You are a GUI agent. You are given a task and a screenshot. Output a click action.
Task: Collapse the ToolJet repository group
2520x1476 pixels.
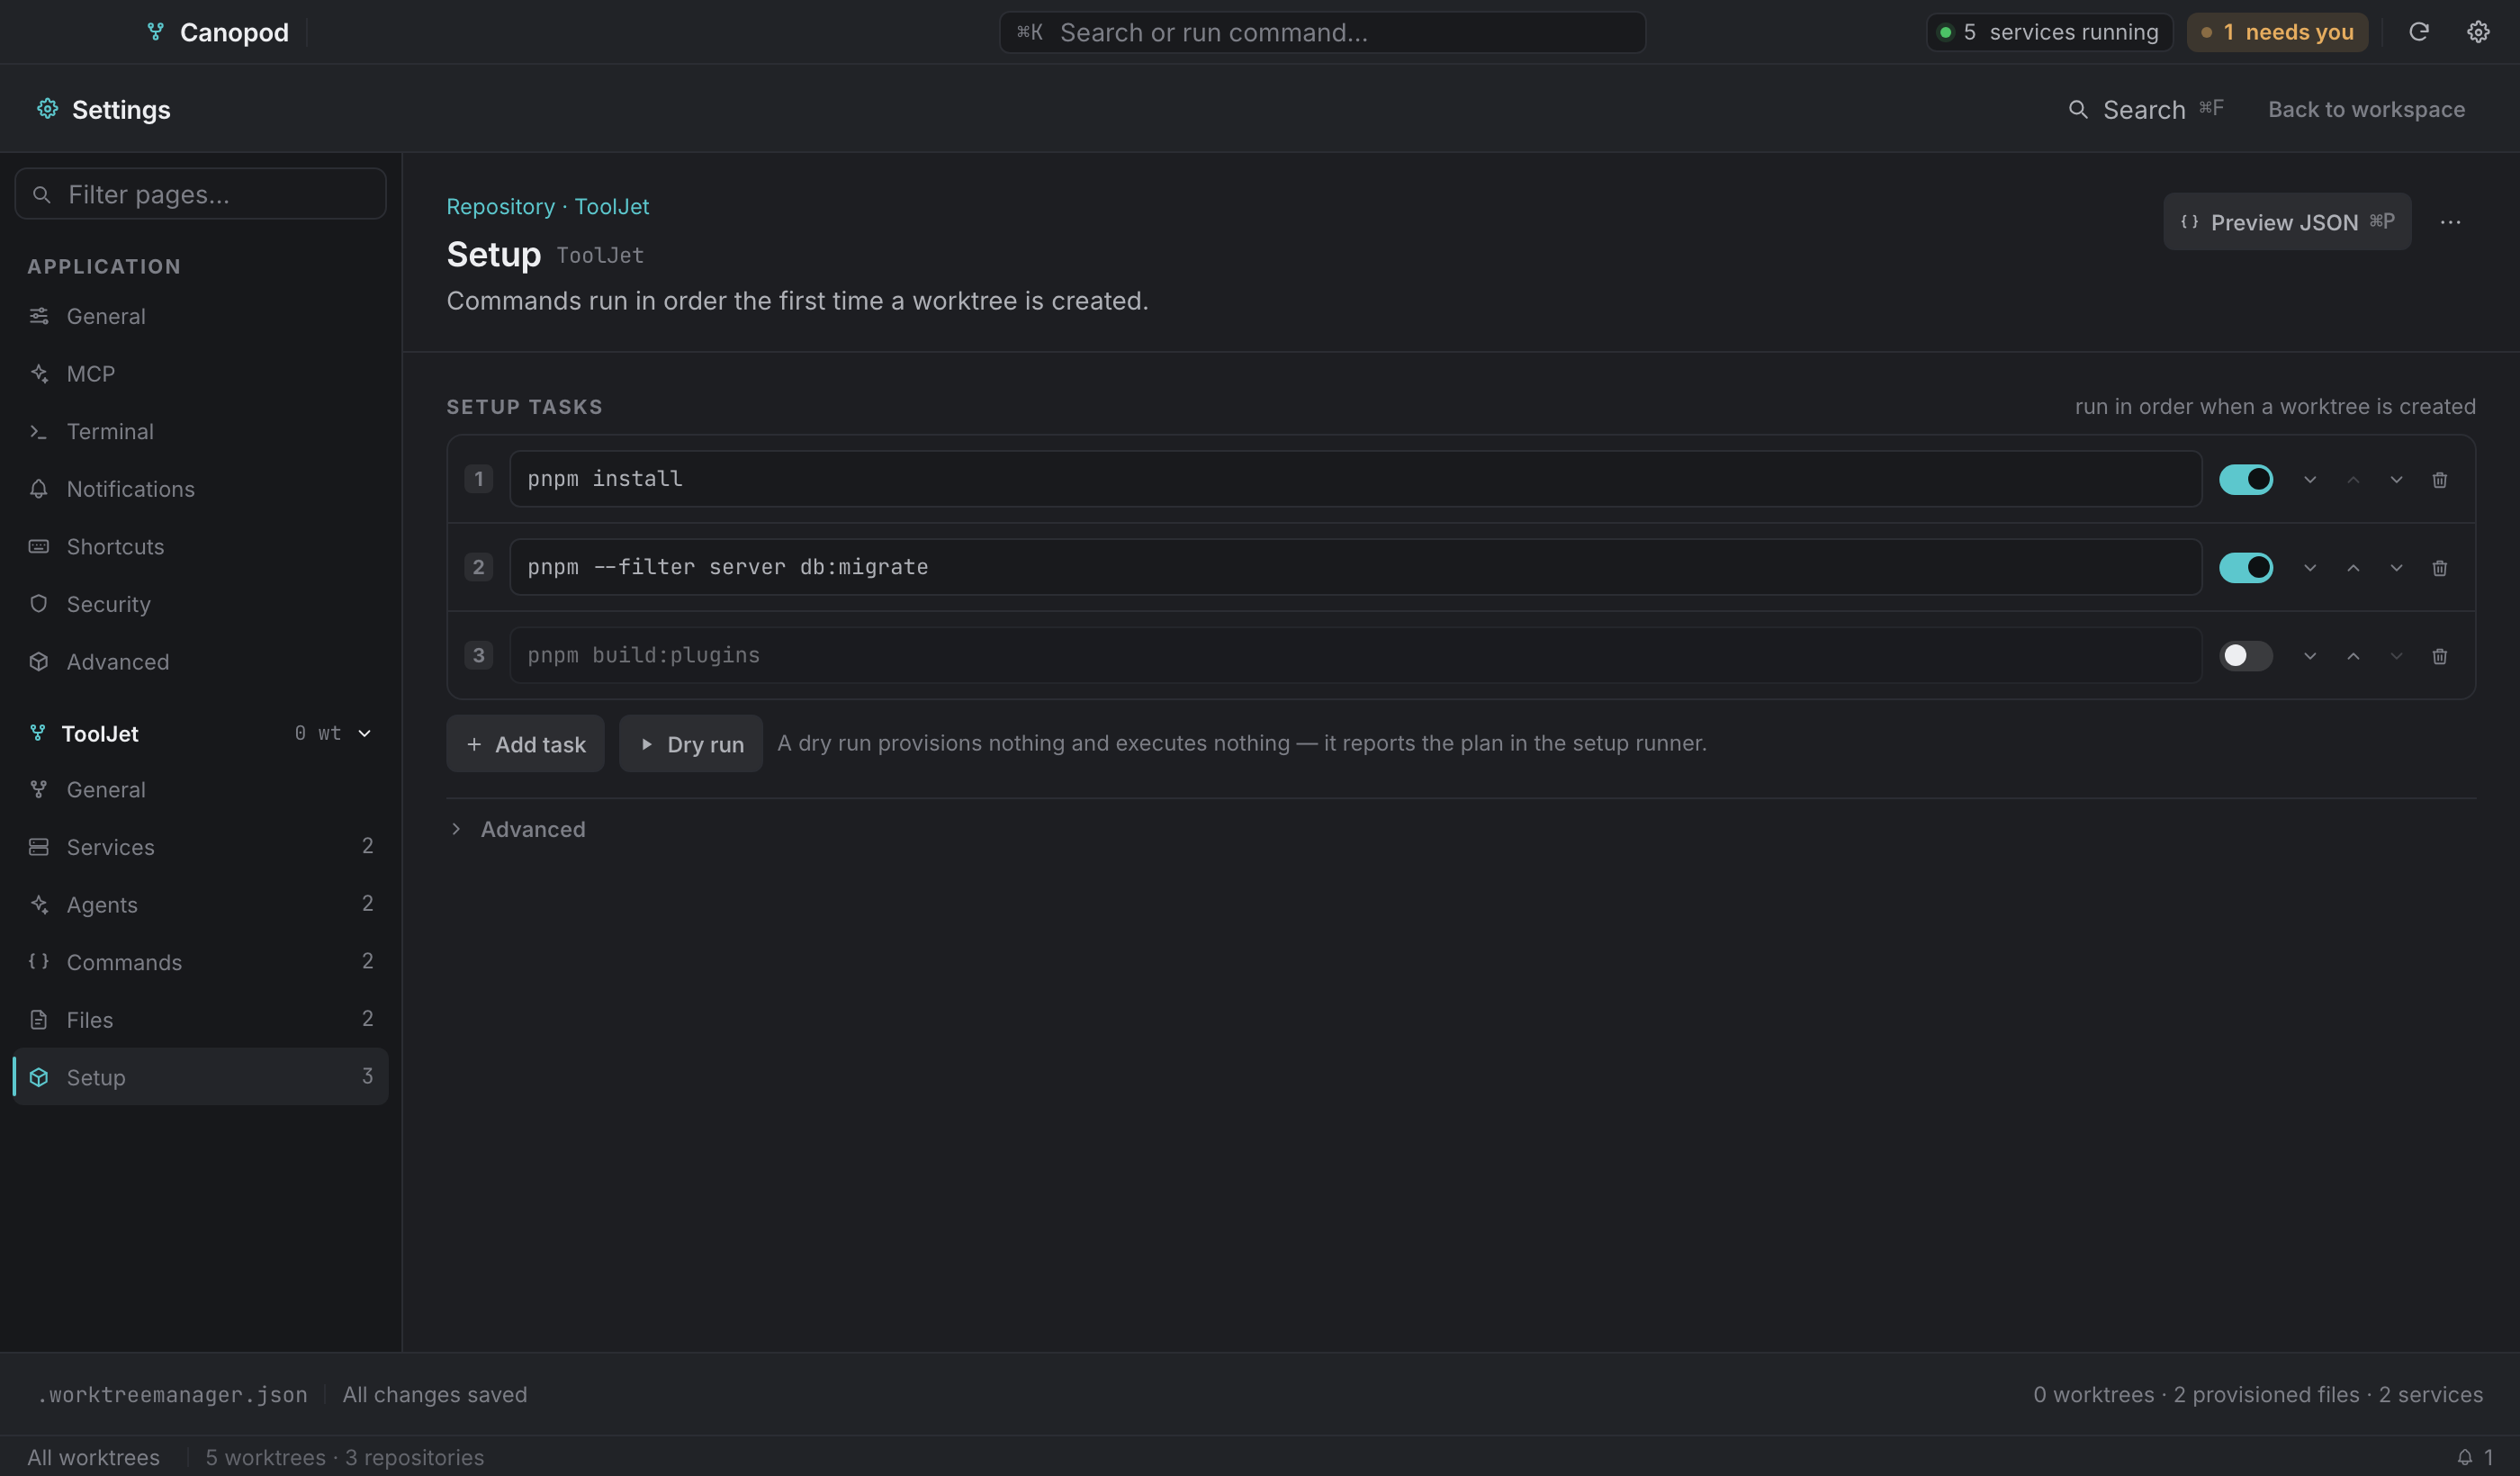(x=365, y=733)
